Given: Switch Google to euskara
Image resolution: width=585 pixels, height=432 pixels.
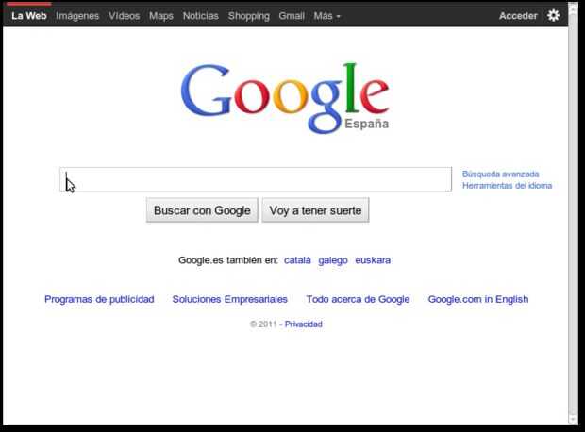Looking at the screenshot, I should click(373, 260).
